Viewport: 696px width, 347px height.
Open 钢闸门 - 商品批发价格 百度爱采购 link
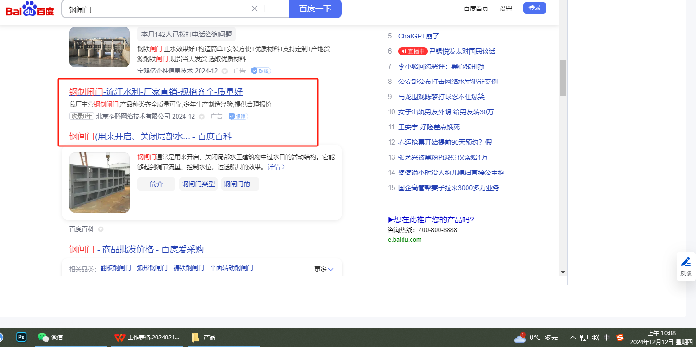tap(137, 249)
